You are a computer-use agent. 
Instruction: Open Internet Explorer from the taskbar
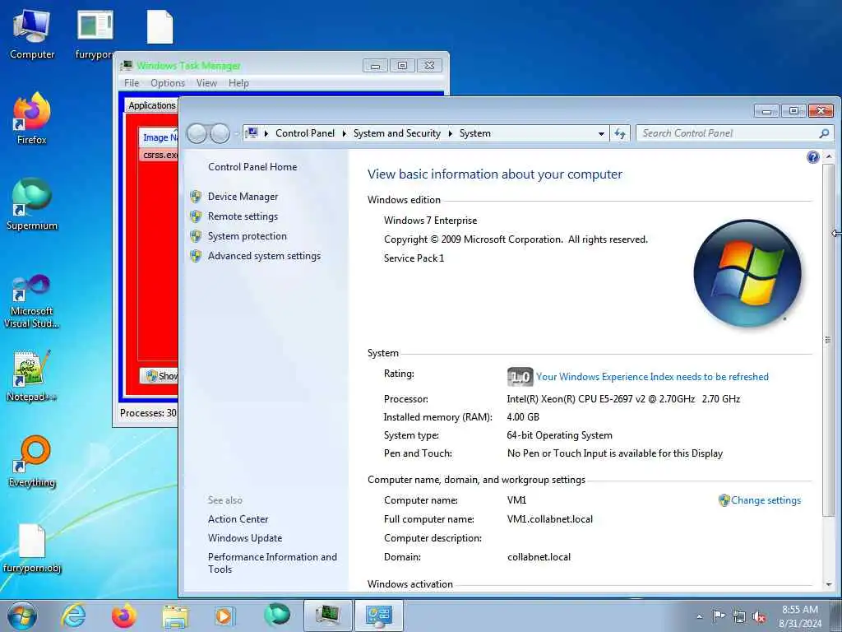point(73,616)
